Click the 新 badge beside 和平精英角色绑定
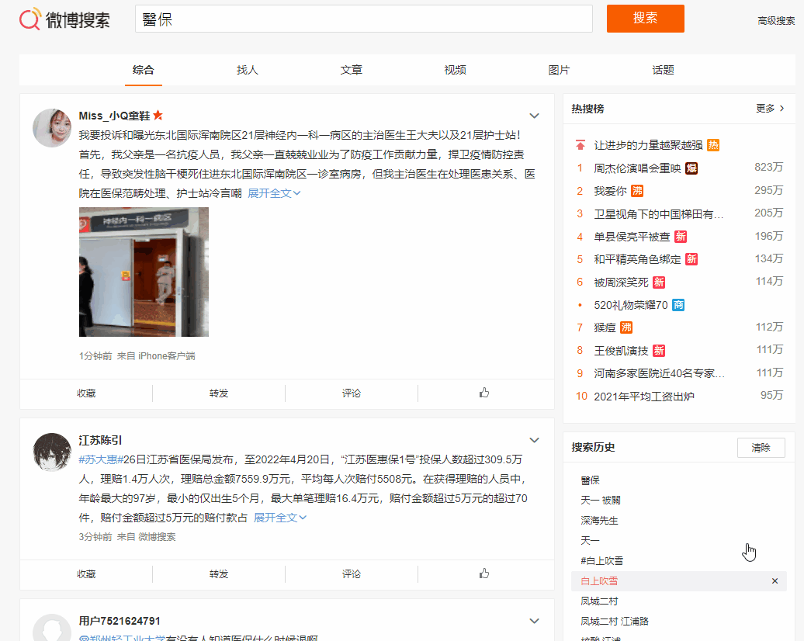 [x=691, y=259]
